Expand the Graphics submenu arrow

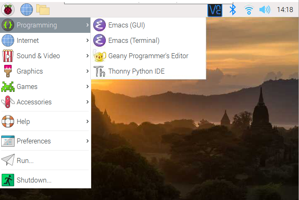tap(87, 71)
